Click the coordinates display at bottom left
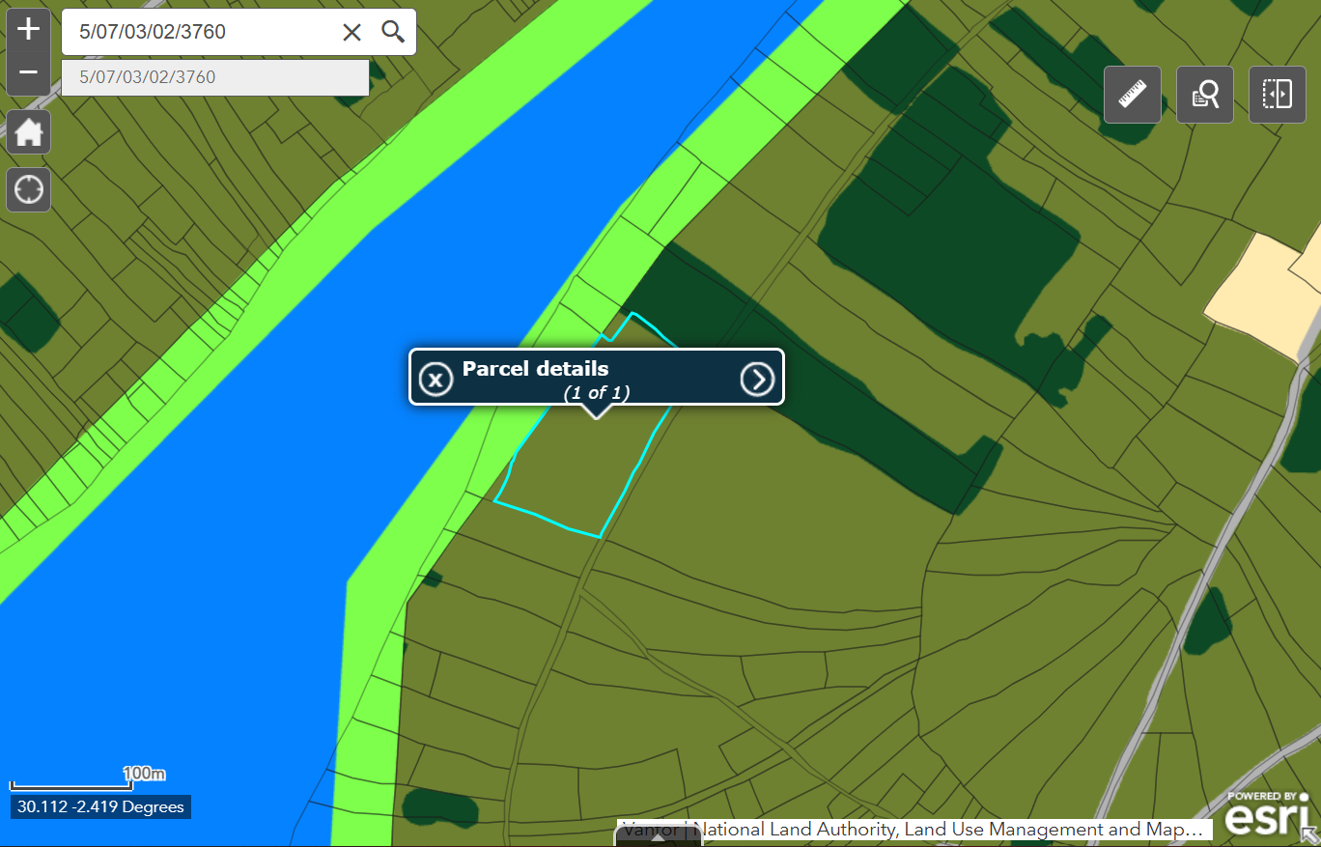Screen dimensions: 1321x847 click(x=100, y=806)
